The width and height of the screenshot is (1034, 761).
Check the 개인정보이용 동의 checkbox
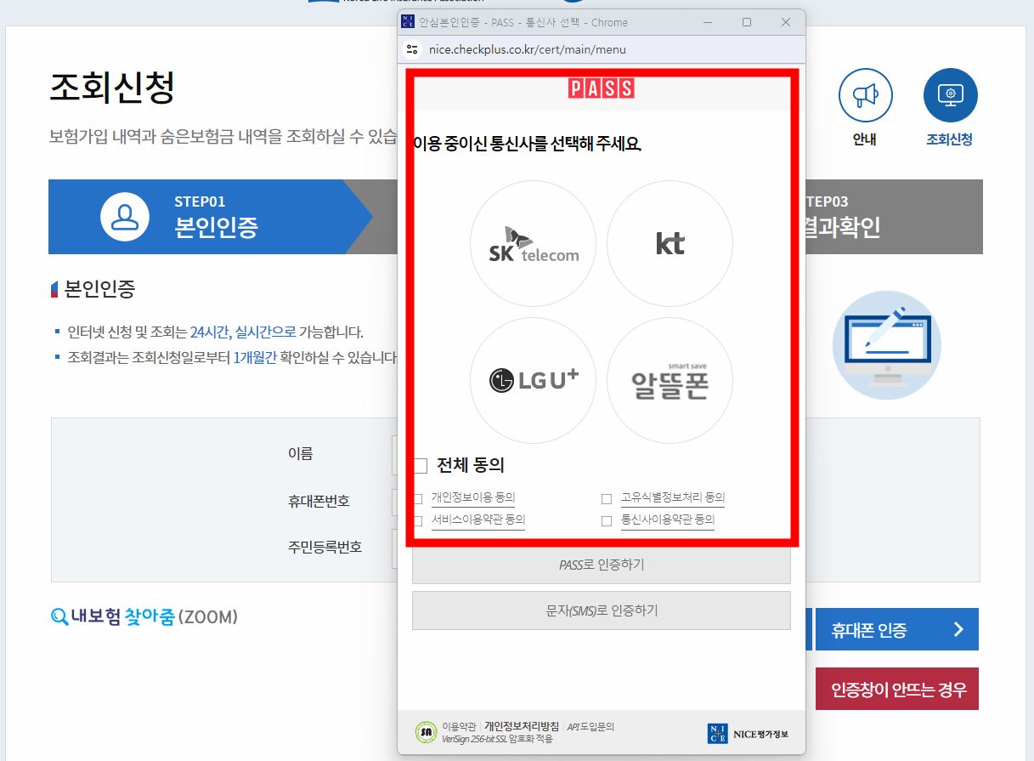point(418,498)
